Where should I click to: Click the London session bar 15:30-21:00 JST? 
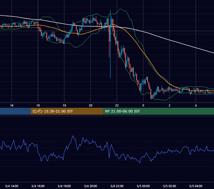pos(67,111)
